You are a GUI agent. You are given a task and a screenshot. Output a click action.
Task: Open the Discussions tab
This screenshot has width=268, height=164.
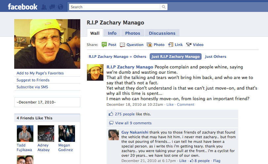click(162, 33)
